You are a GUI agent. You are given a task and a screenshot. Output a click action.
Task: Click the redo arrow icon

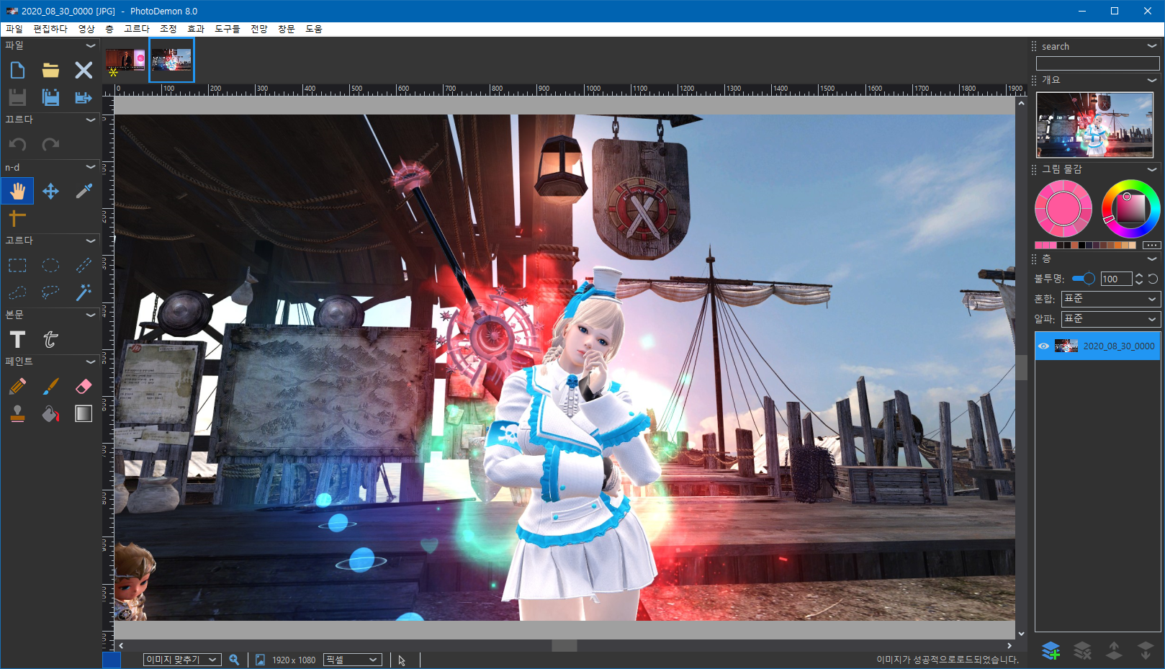tap(50, 145)
